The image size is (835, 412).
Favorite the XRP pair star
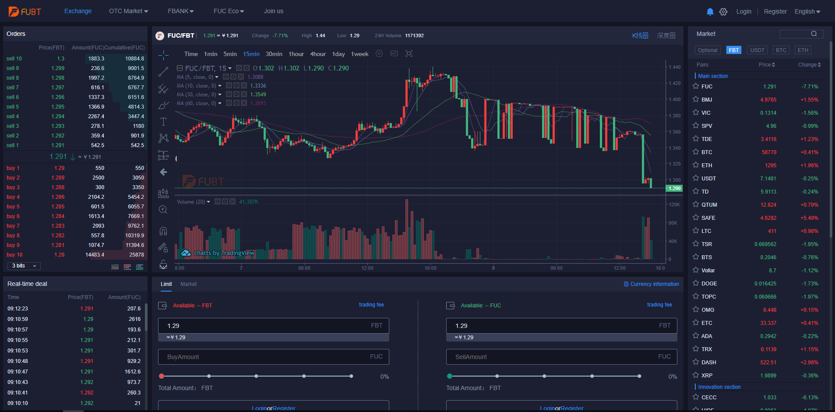click(x=696, y=375)
